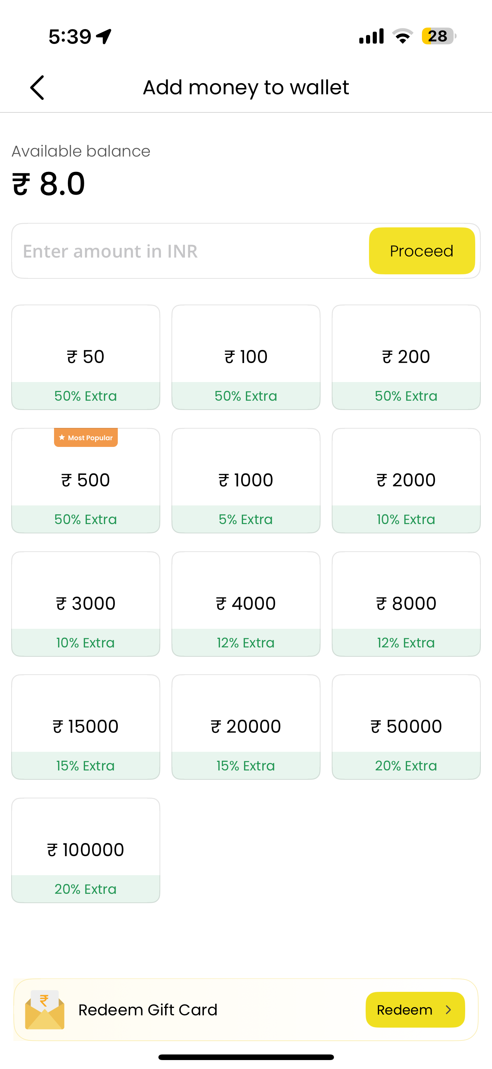Choose the ₹ 100000 amount card
Viewport: 492px width, 1069px height.
(x=86, y=850)
